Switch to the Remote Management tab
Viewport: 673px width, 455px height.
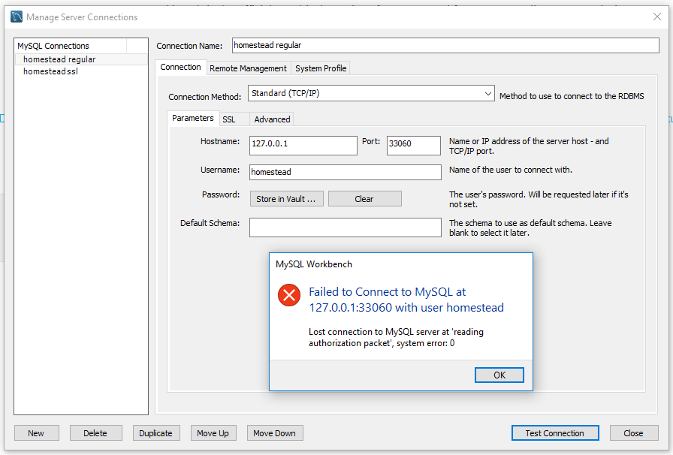click(248, 68)
